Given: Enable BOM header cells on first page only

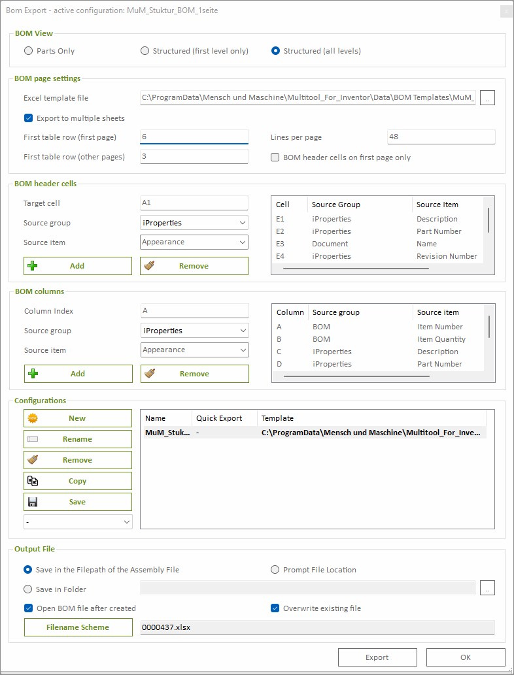Looking at the screenshot, I should [x=275, y=157].
